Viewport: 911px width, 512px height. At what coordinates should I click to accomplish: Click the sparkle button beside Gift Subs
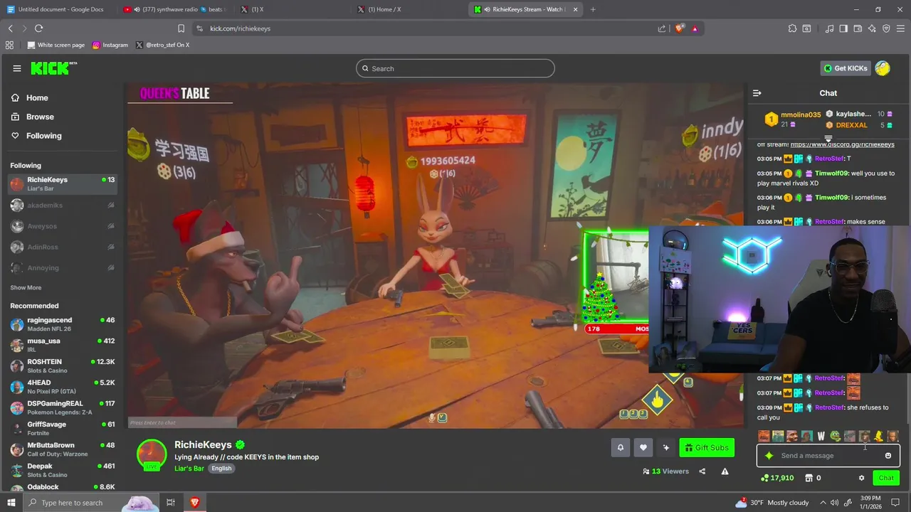click(665, 447)
